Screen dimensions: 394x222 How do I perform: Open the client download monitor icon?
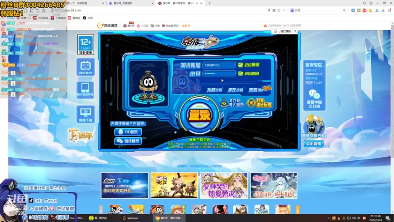(85, 114)
